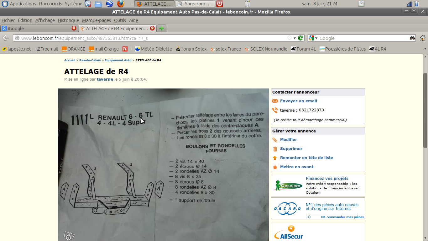Open URL history dropdown arrow
This screenshot has height=241, width=428.
coord(295,38)
